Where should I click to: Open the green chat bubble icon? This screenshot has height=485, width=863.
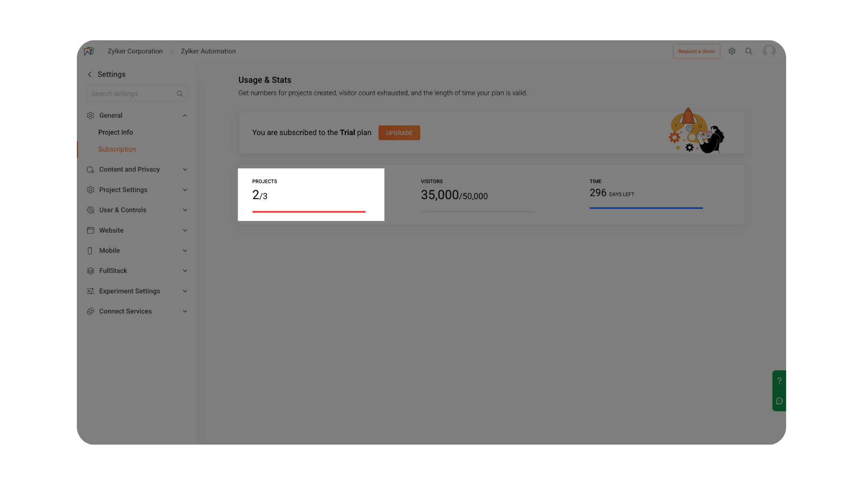coord(779,401)
